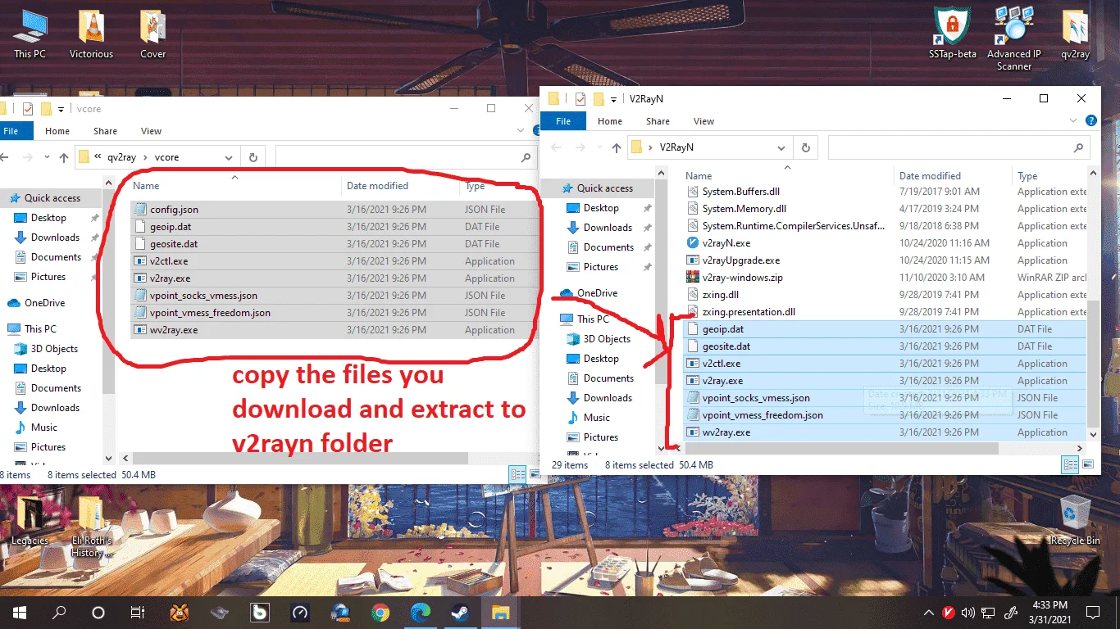Open Cortana circle on taskbar

98,612
